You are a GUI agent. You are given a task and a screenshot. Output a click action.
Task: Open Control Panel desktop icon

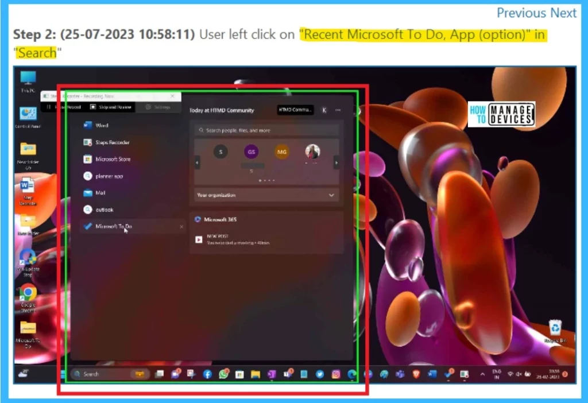coord(28,118)
